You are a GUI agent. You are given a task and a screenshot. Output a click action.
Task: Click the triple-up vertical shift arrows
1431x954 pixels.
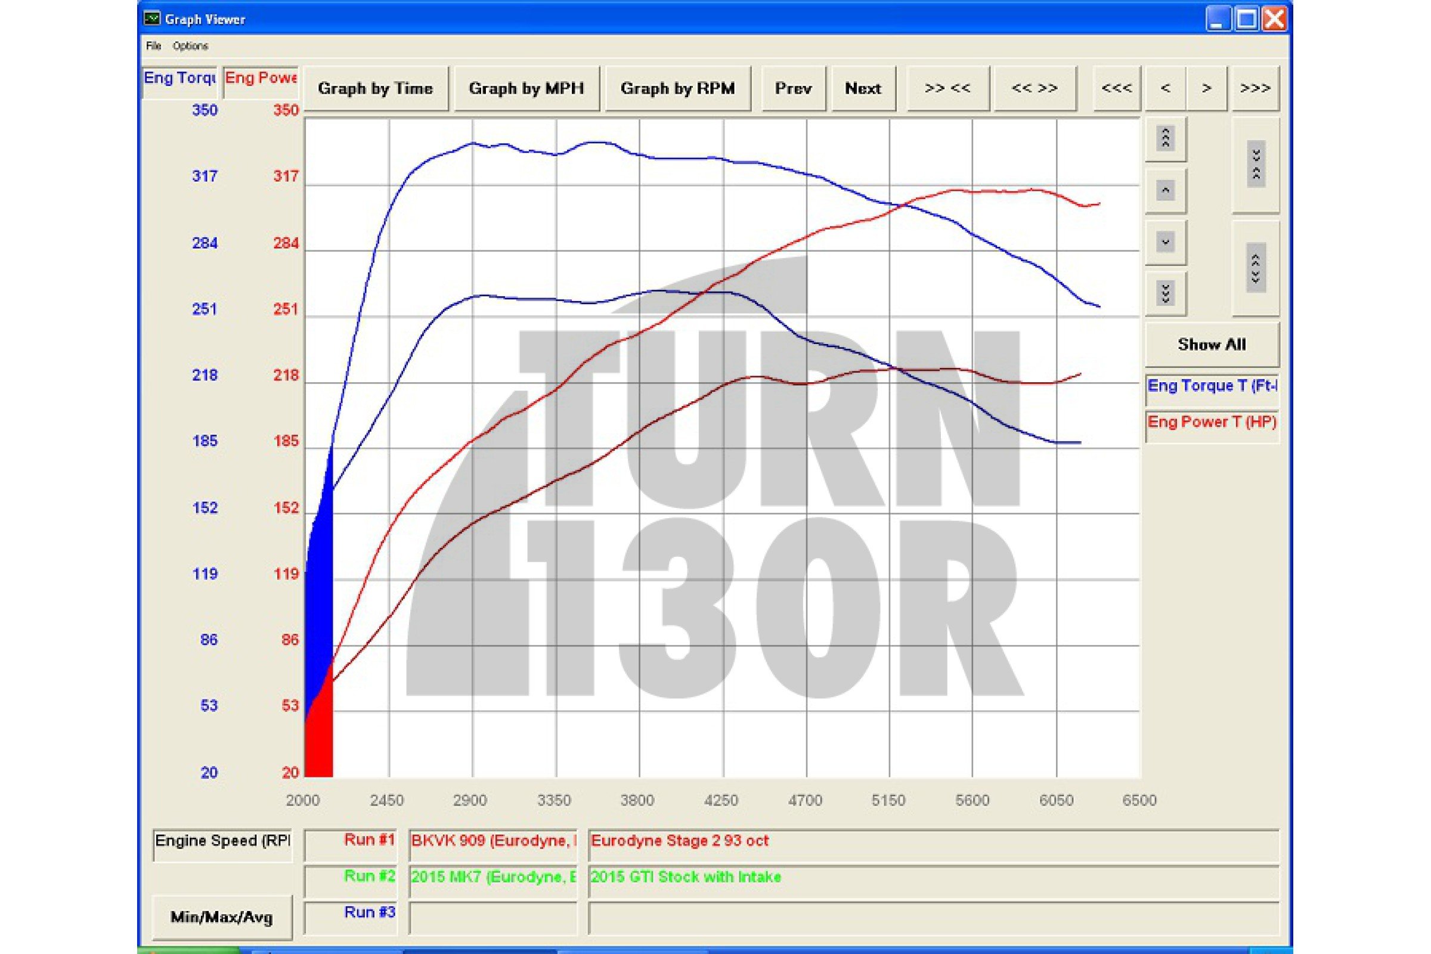(1165, 139)
